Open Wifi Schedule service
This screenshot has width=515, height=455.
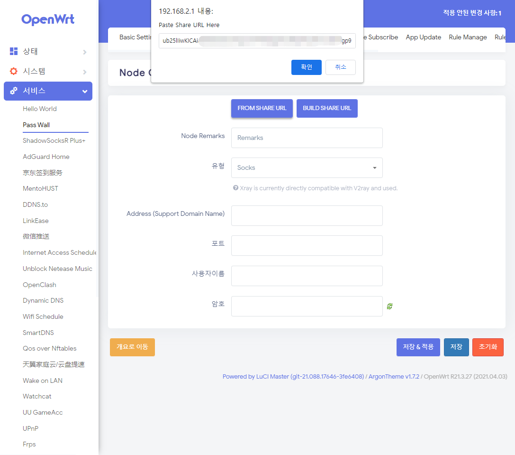coord(43,317)
